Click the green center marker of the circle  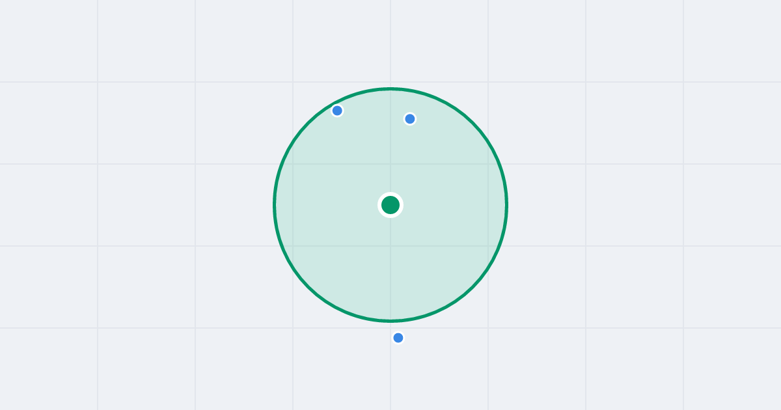[x=390, y=205]
